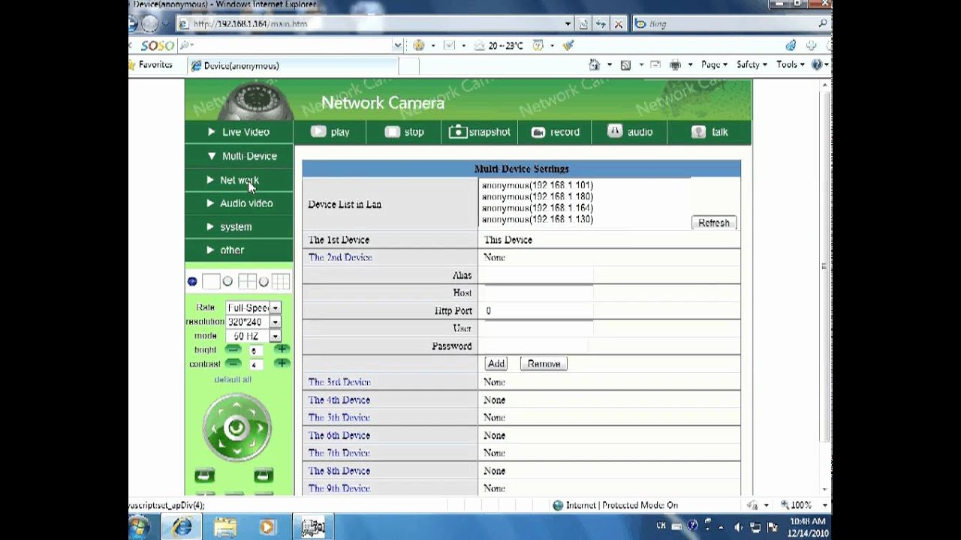The height and width of the screenshot is (540, 961).
Task: Open the Network menu
Action: pyautogui.click(x=239, y=180)
